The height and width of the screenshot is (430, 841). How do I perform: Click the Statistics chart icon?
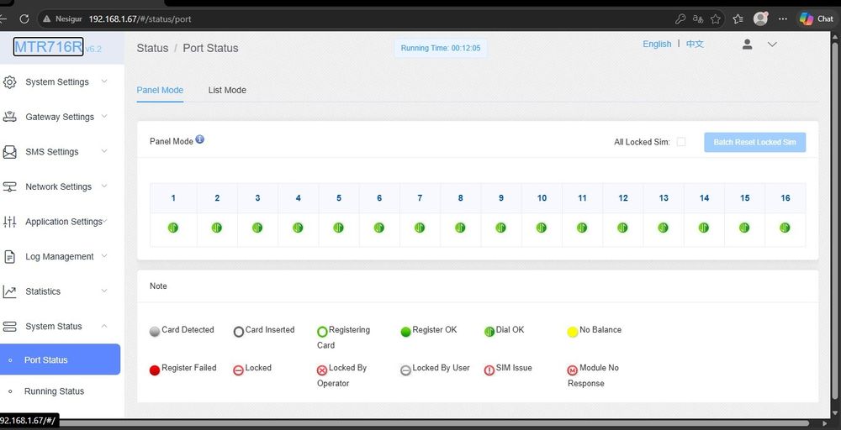pyautogui.click(x=9, y=291)
